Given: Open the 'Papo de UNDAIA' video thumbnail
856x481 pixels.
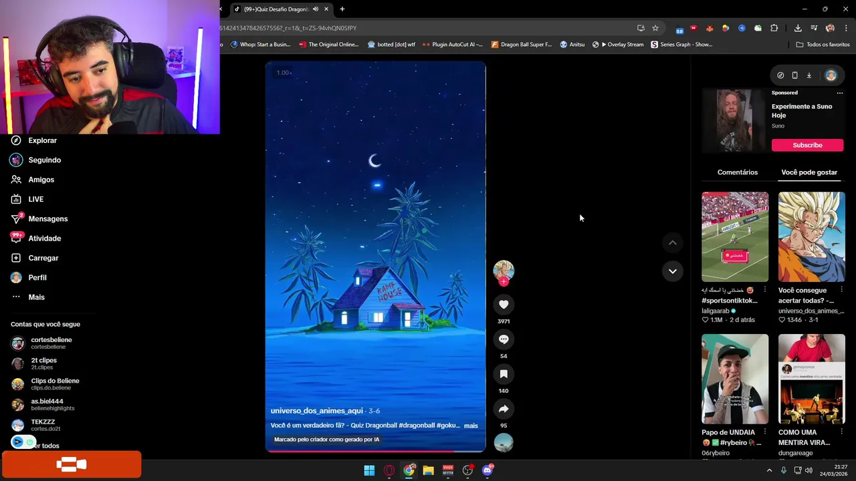Looking at the screenshot, I should [x=735, y=379].
